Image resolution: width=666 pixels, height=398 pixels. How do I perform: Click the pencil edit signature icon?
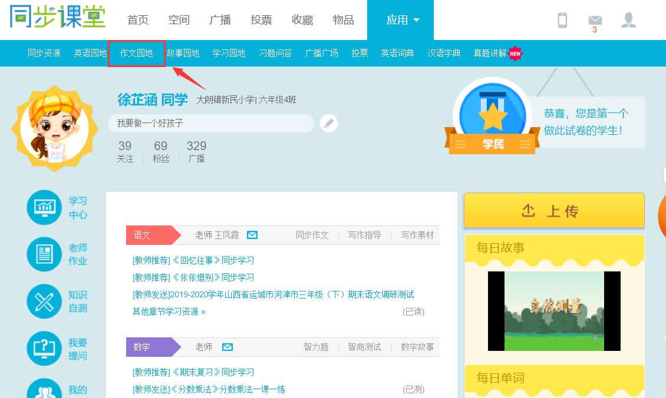click(x=329, y=123)
